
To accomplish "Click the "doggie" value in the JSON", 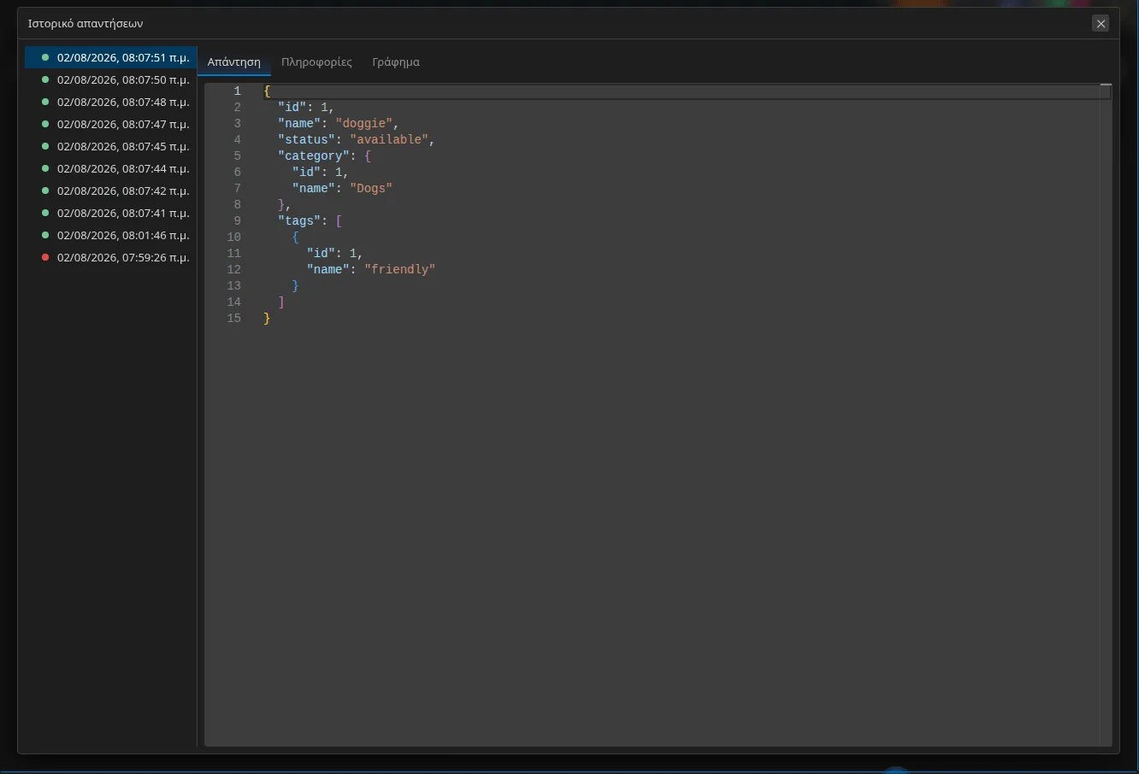I will pos(364,123).
